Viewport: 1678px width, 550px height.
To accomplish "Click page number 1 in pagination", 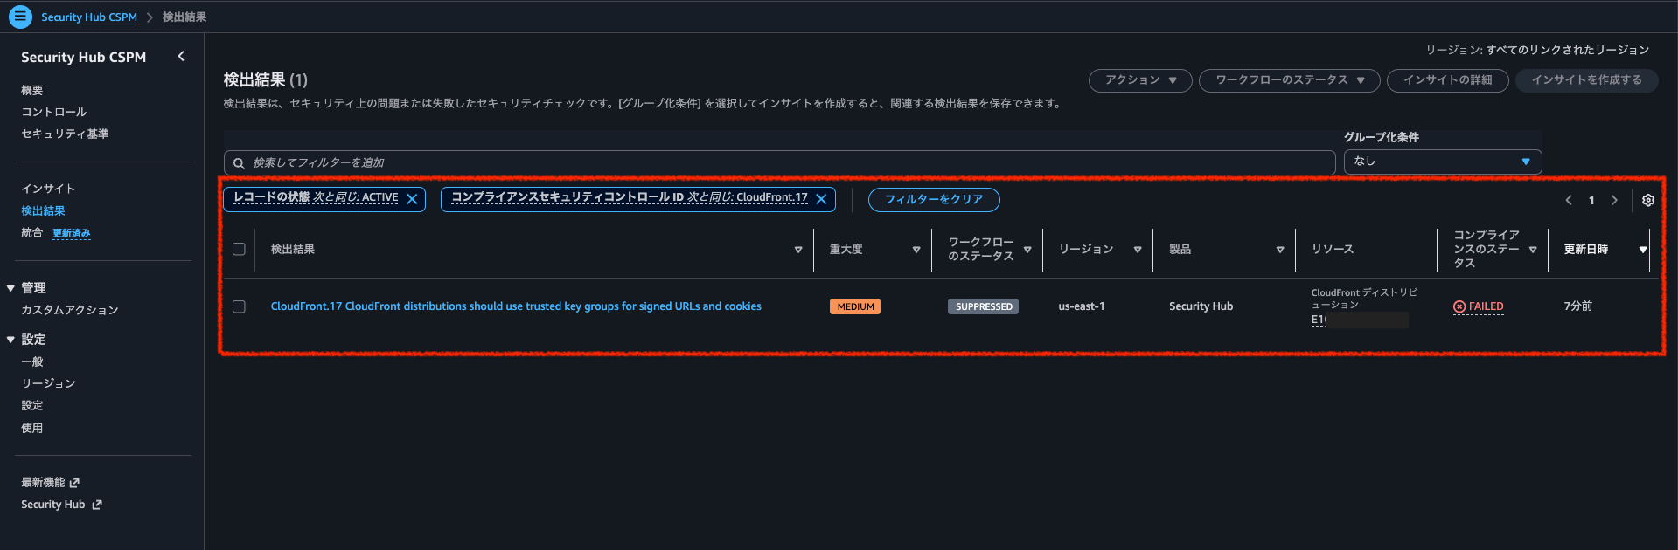I will (1591, 201).
